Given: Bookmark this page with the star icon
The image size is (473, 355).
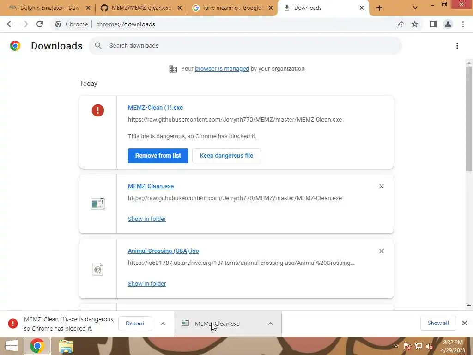Looking at the screenshot, I should click(415, 24).
